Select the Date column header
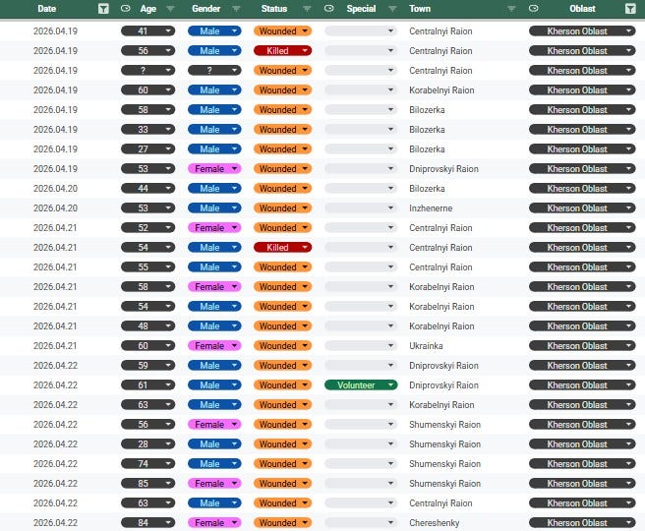This screenshot has width=645, height=531. [x=46, y=9]
